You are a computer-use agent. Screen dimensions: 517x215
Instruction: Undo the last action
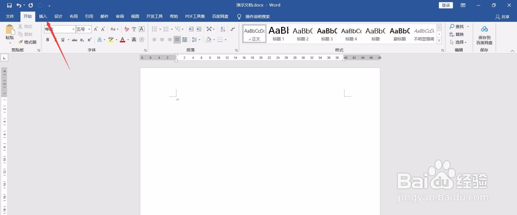point(19,5)
